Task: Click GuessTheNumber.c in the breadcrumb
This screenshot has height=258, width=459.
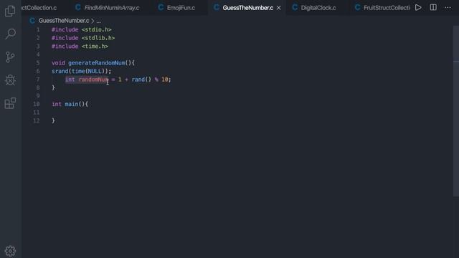Action: click(64, 21)
